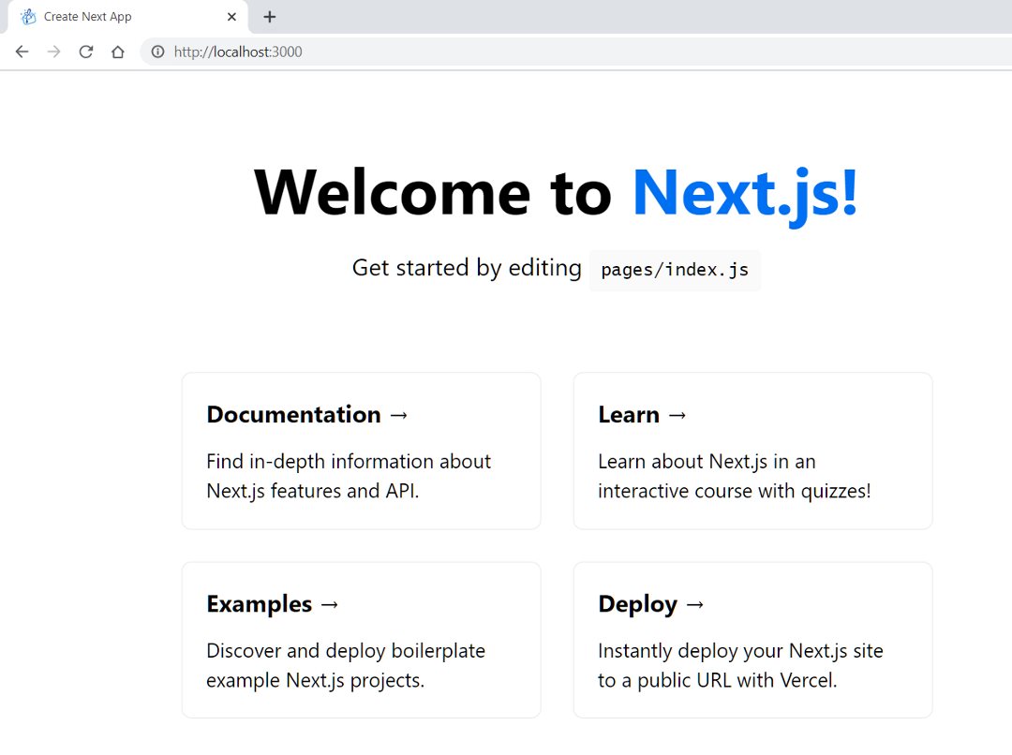This screenshot has height=755, width=1012.
Task: Open the Learn card
Action: click(752, 451)
